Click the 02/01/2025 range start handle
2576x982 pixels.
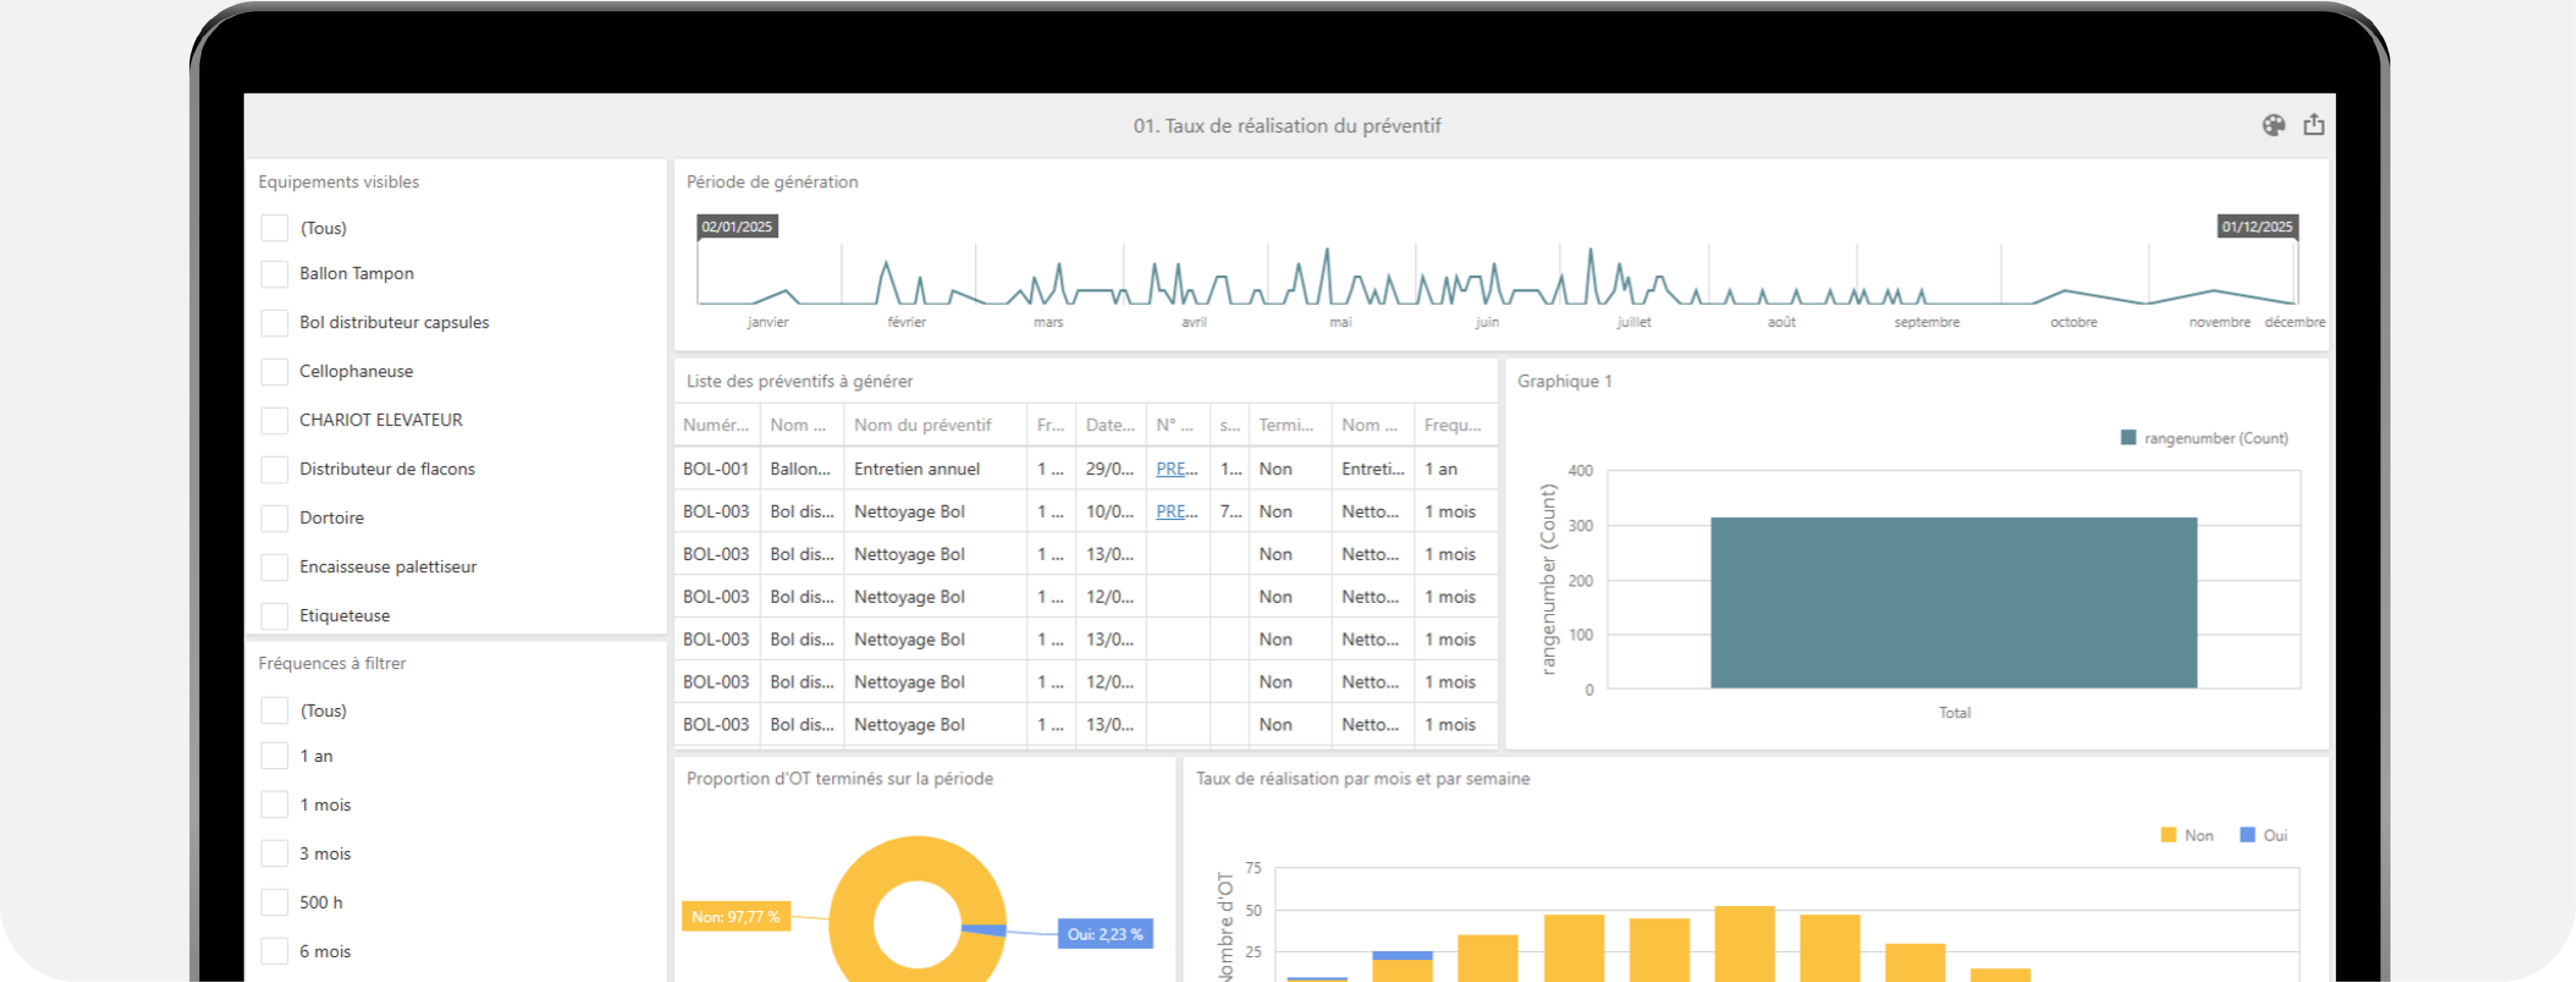pos(737,227)
